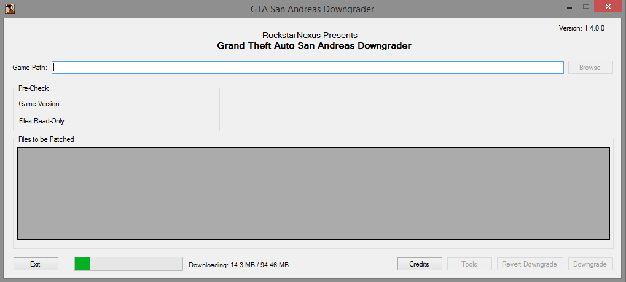This screenshot has width=626, height=282.
Task: Open the Credits dialog
Action: tap(420, 264)
